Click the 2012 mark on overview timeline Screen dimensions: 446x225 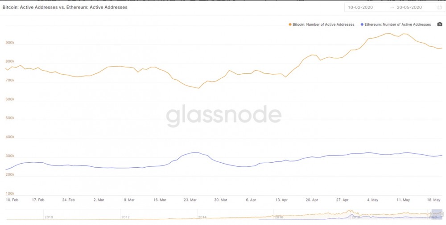[x=126, y=217]
